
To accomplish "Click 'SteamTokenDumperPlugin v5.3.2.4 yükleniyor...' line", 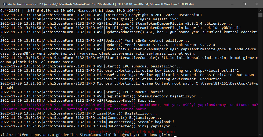I will click(116, 23).
